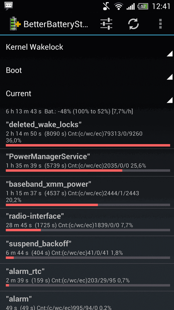
Task: Tap the muted sound status icon
Action: pyautogui.click(x=106, y=6)
